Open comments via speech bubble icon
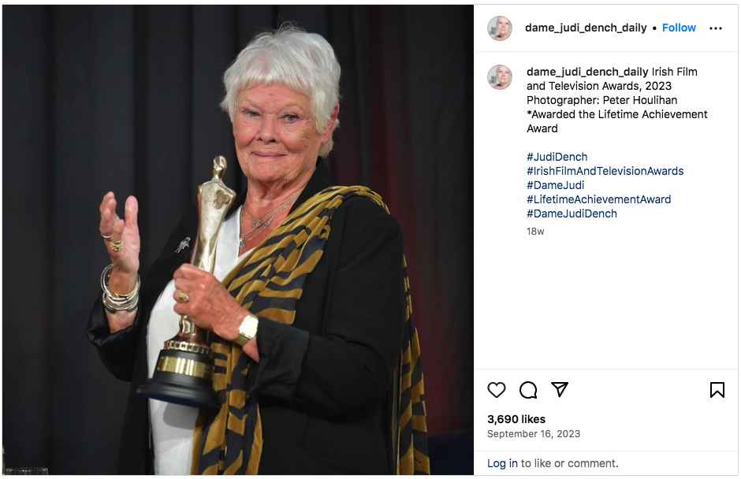 point(528,390)
